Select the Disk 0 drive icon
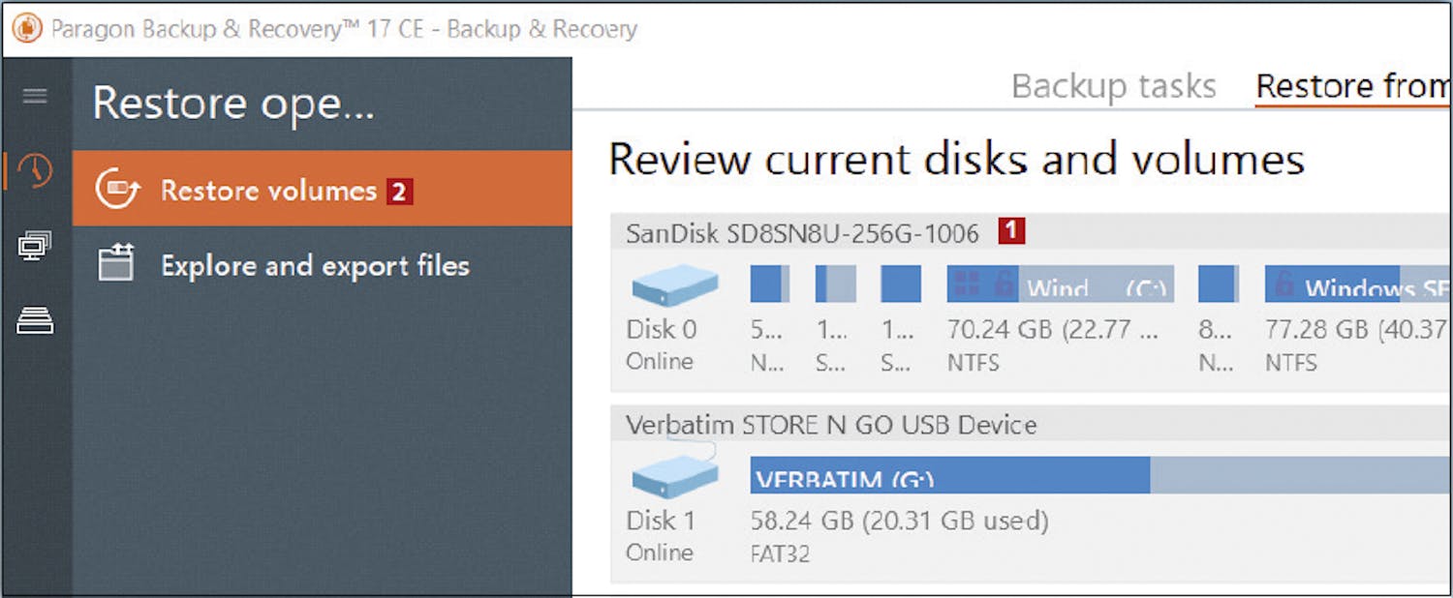Screen dimensions: 1453x598 674,284
